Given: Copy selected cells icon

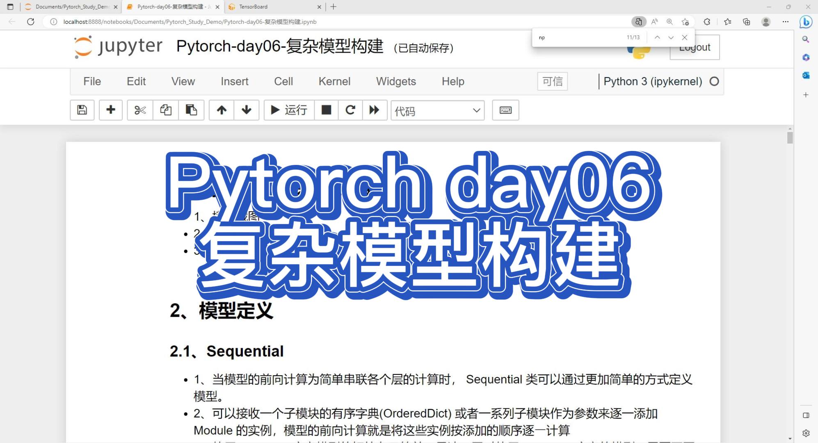Looking at the screenshot, I should point(166,110).
